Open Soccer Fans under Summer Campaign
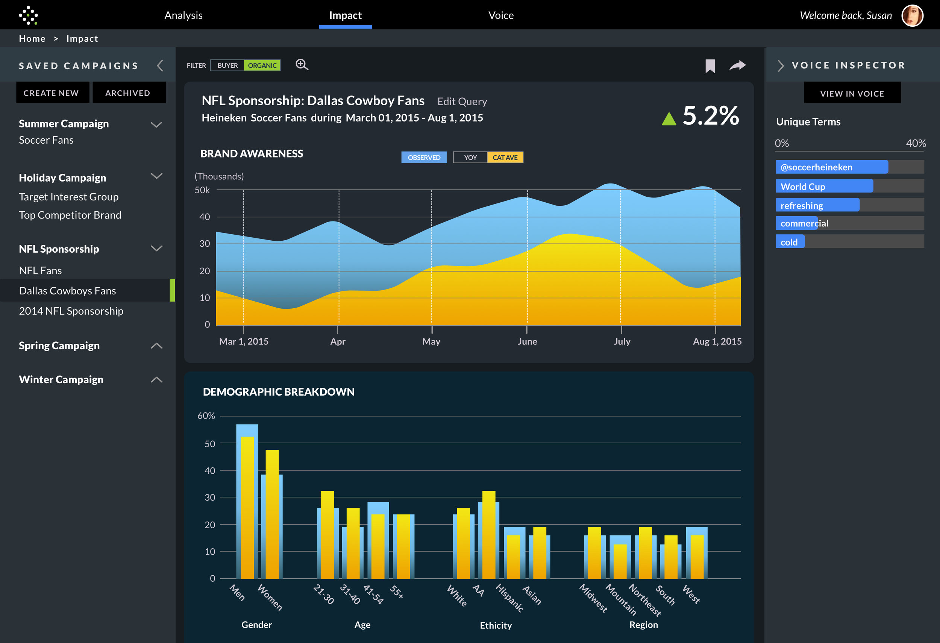940x643 pixels. tap(46, 140)
